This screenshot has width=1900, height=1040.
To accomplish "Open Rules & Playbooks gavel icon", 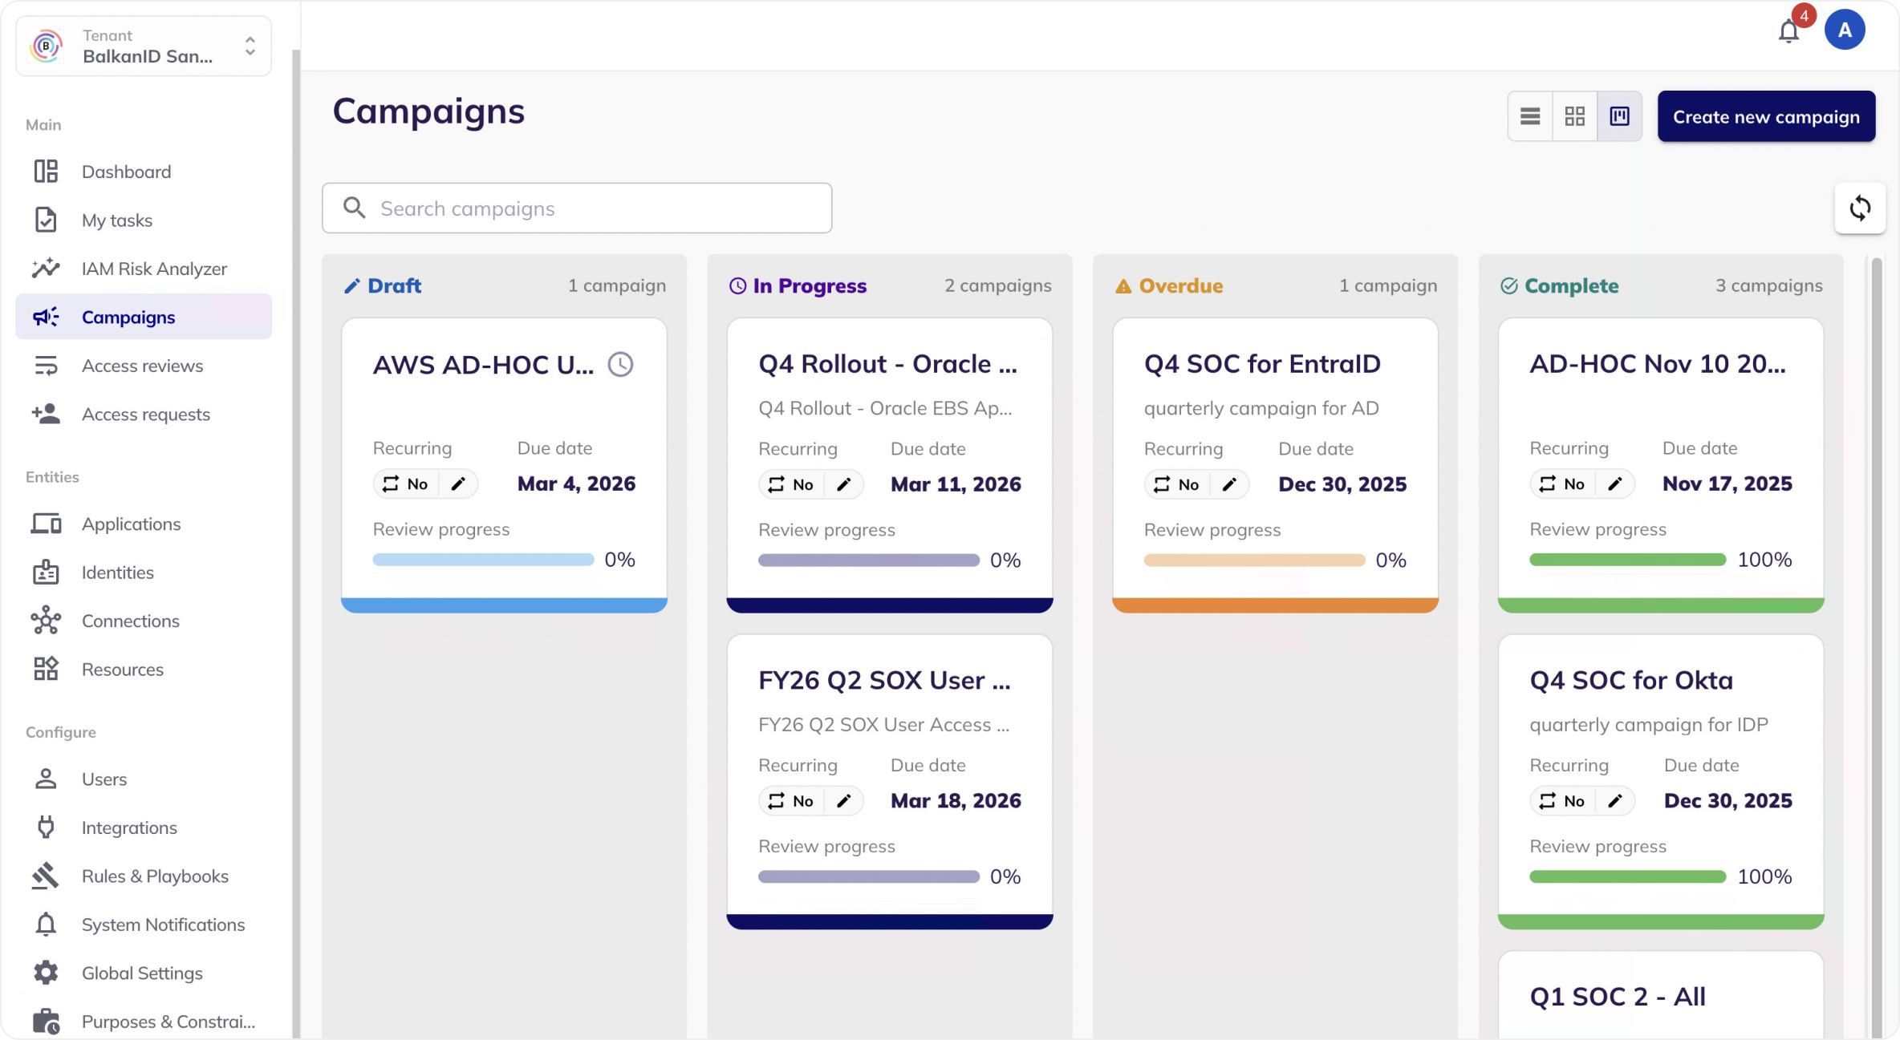I will (x=46, y=876).
